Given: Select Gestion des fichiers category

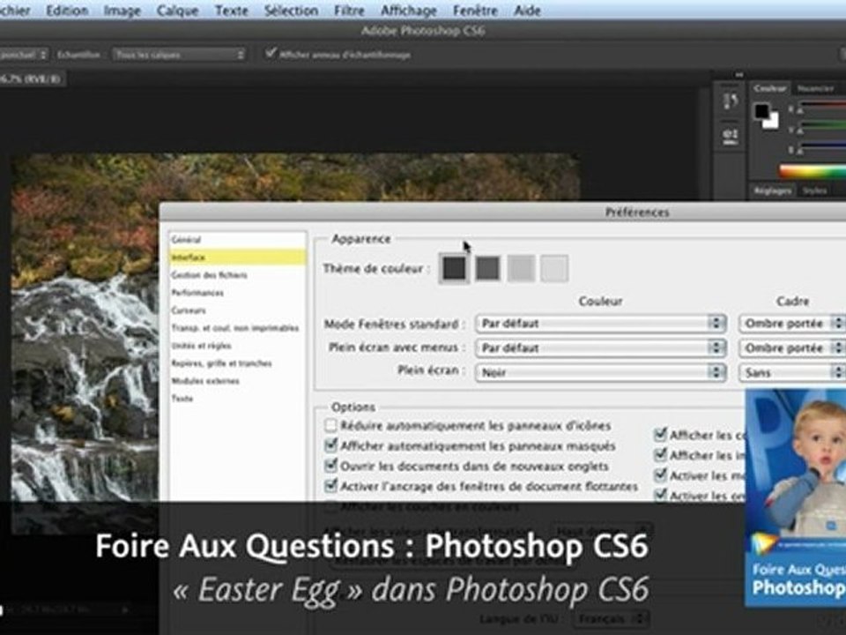Looking at the screenshot, I should pos(237,275).
